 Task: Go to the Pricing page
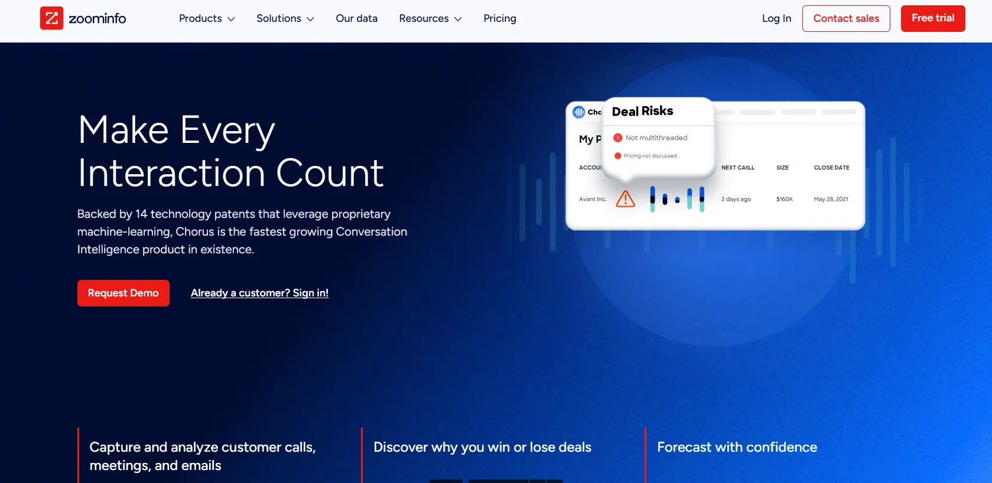(x=499, y=19)
